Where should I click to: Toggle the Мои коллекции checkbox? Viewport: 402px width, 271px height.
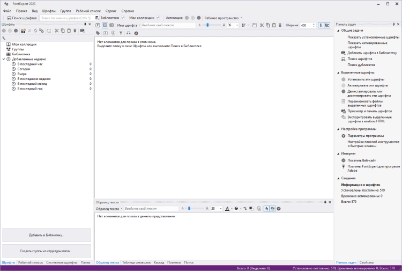158,18
